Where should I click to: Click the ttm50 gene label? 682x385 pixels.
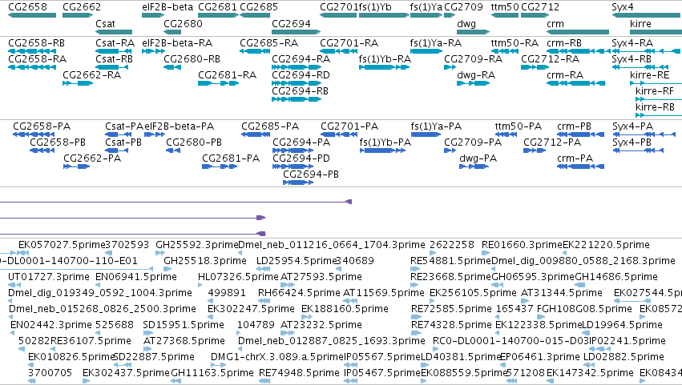[505, 7]
